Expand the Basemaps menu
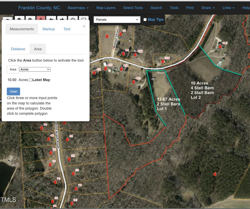The image size is (250, 209). pos(78,8)
